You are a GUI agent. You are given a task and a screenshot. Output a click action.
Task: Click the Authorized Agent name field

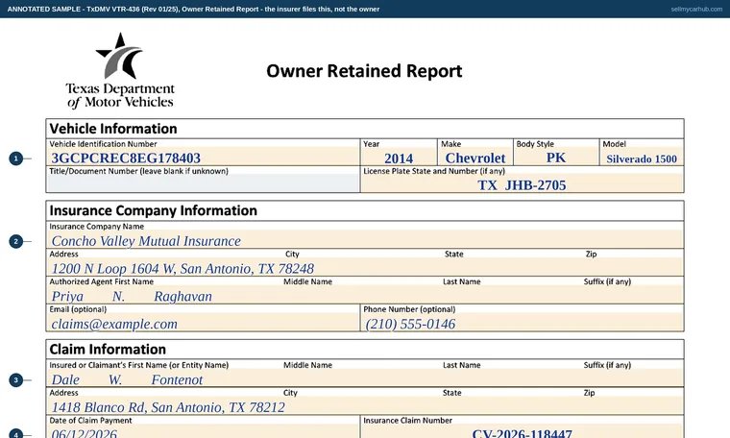(365, 296)
